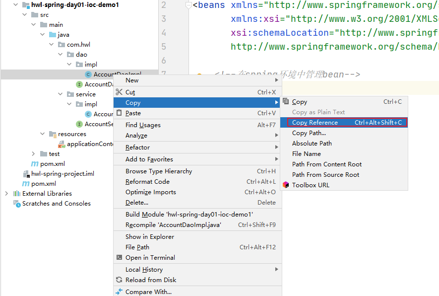
Task: Click the AccountService interface icon
Action: (79, 124)
